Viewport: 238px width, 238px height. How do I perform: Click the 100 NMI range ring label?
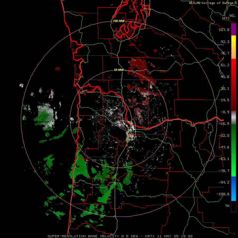pyautogui.click(x=119, y=21)
